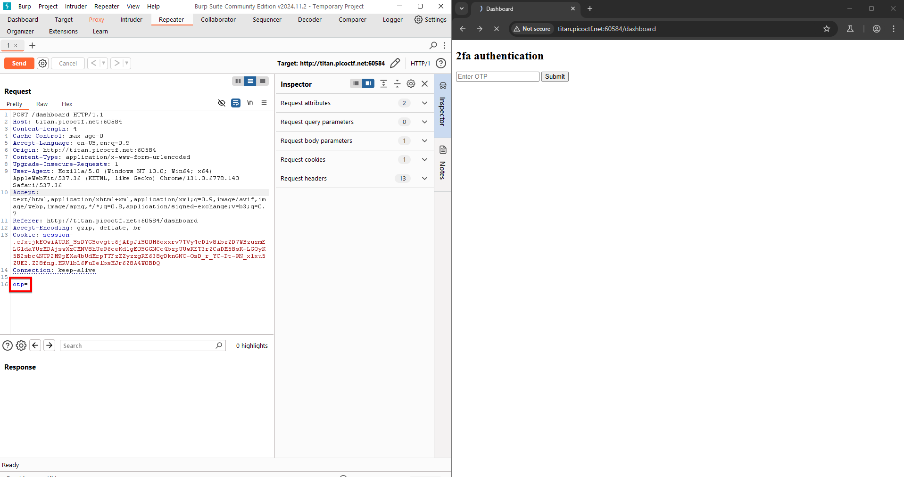Viewport: 904px width, 477px height.
Task: Toggle hide non-printable characters eye icon
Action: click(x=222, y=103)
